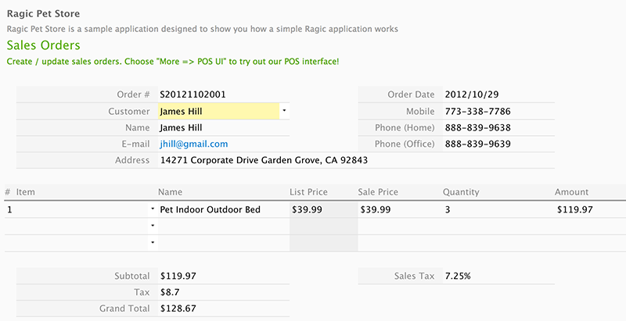The width and height of the screenshot is (626, 321).
Task: Expand the Item dropdown in row 1
Action: (152, 209)
